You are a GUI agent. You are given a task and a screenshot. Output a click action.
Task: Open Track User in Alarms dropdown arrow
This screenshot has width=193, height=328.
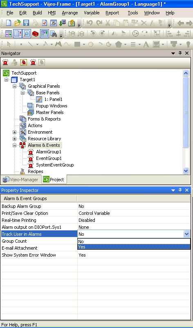click(x=186, y=234)
